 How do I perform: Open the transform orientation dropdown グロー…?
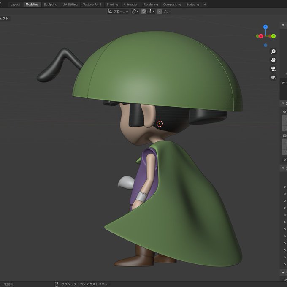[118, 11]
